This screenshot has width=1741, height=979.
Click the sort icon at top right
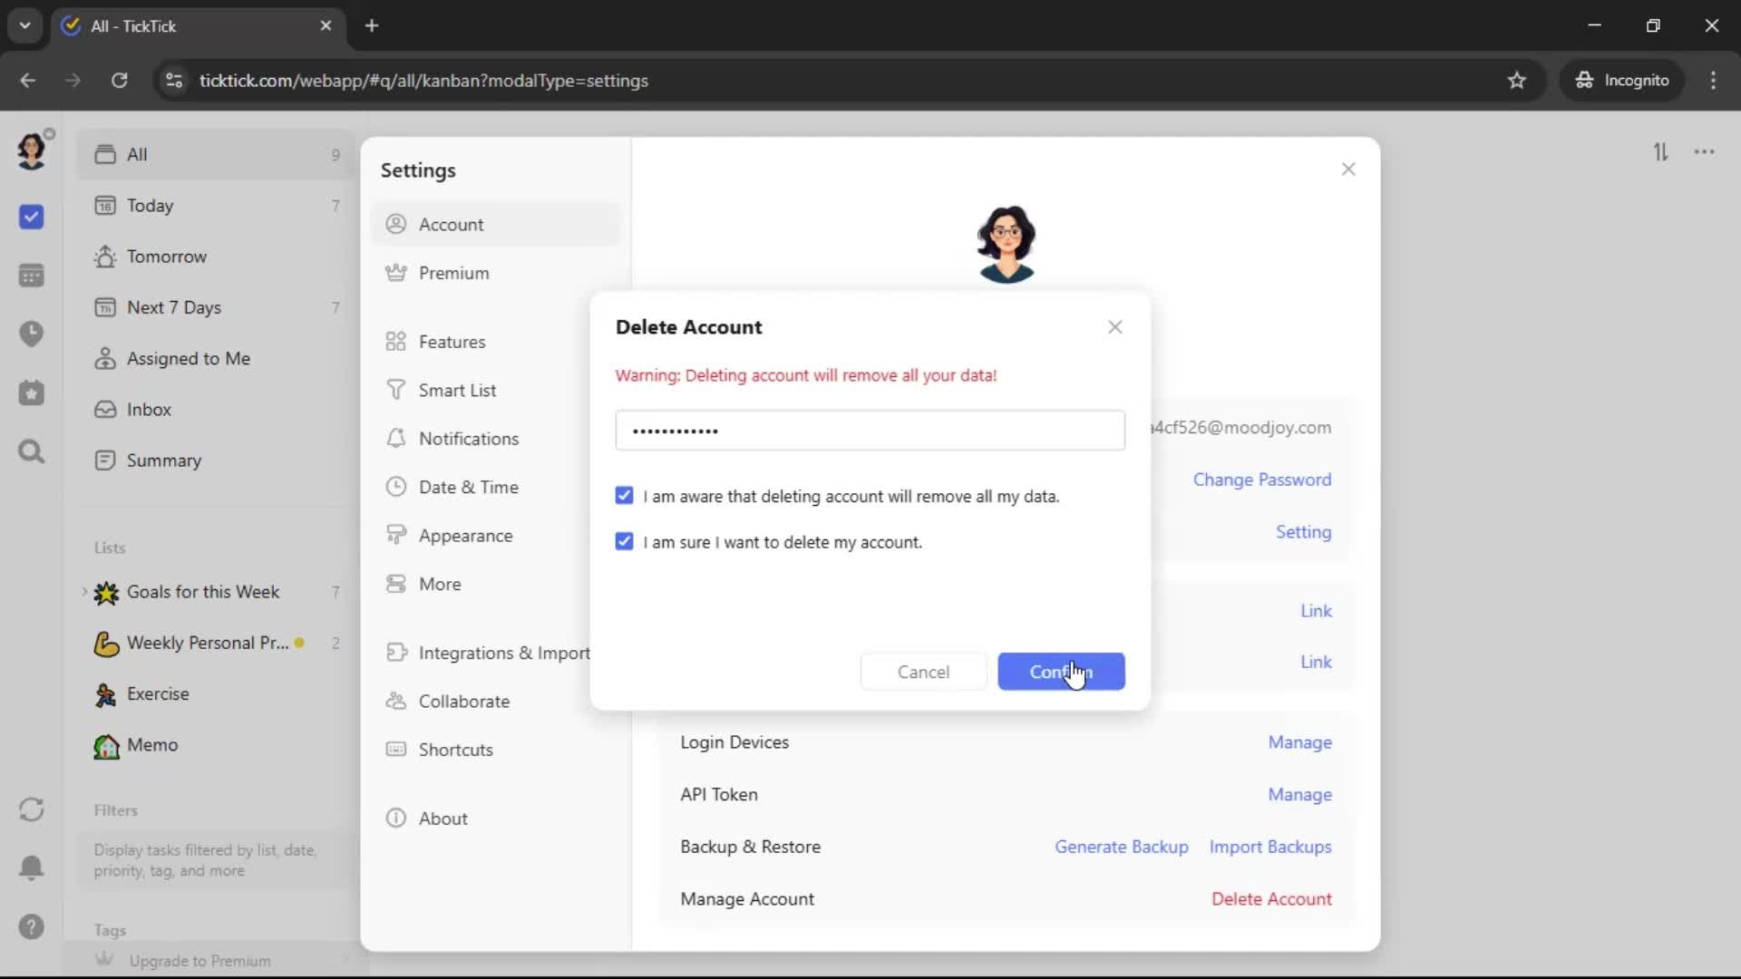pyautogui.click(x=1660, y=152)
